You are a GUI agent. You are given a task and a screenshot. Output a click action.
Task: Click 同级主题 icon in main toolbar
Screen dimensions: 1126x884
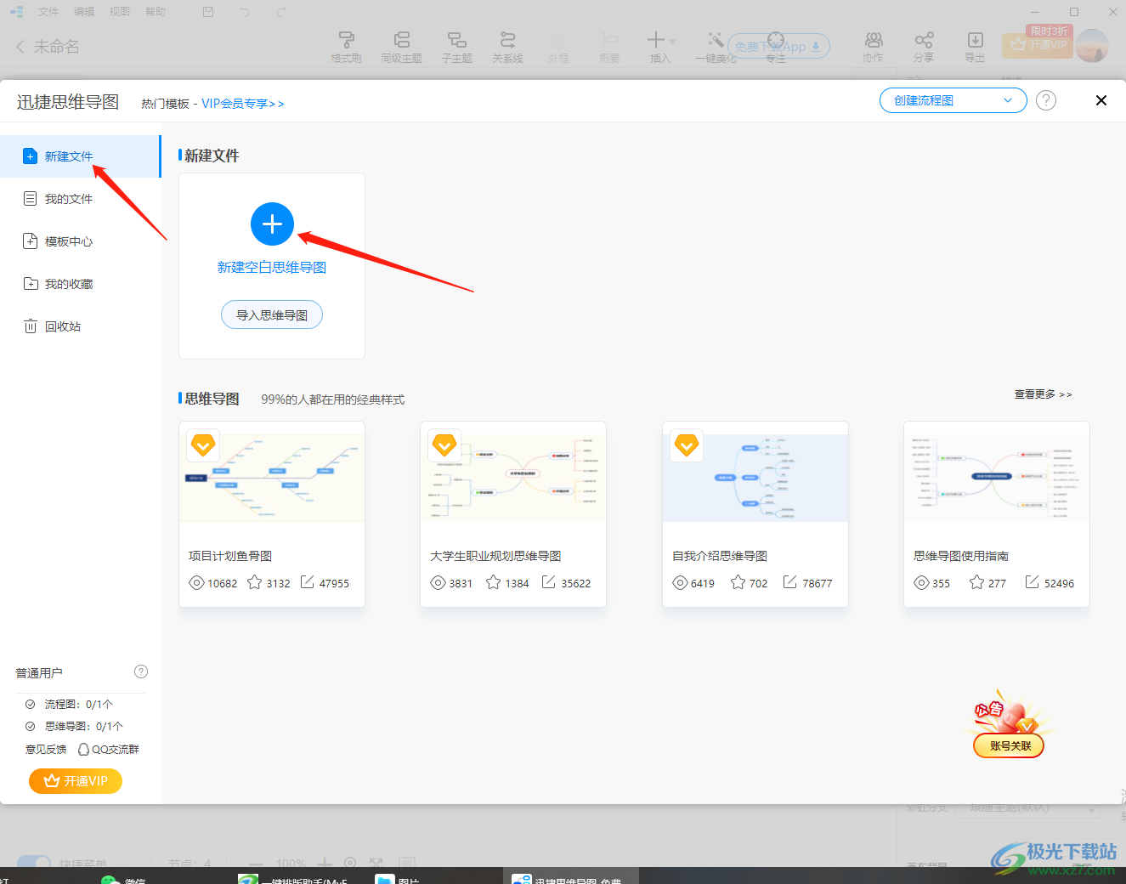401,47
